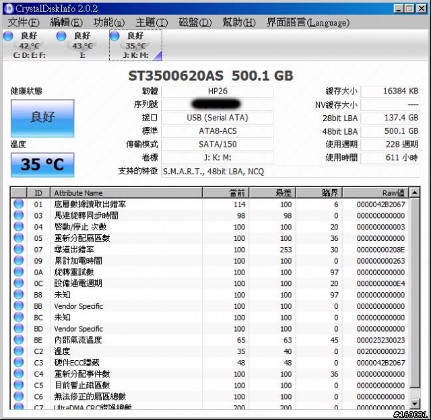This screenshot has width=431, height=420.
Task: Click status orb for attribute C4
Action: pos(19,374)
